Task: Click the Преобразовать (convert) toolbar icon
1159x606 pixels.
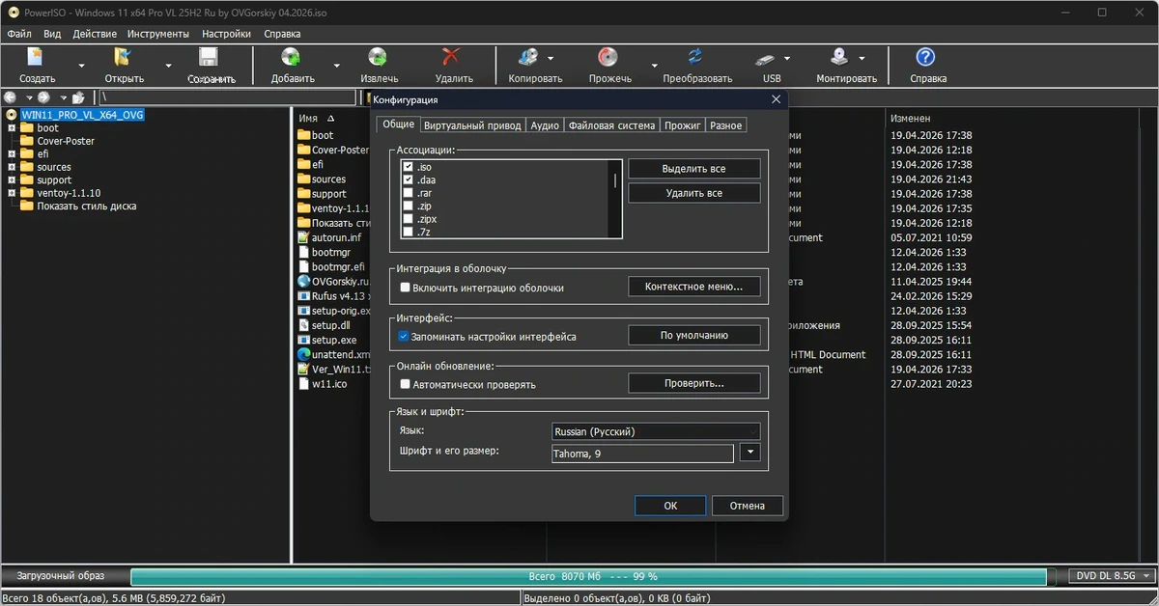Action: pyautogui.click(x=696, y=57)
